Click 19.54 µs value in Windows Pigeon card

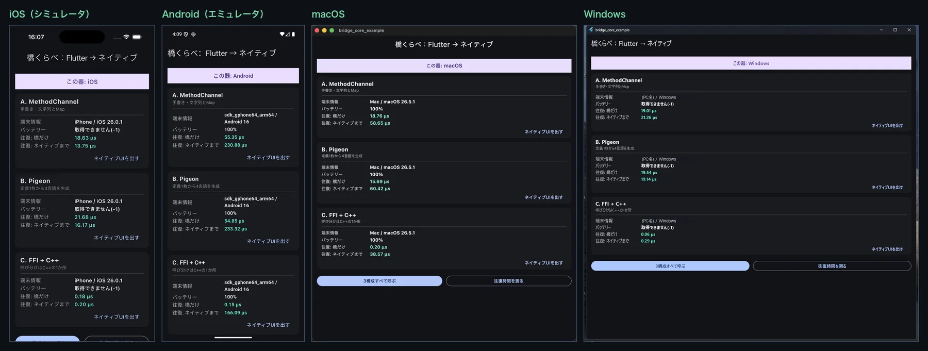[649, 173]
